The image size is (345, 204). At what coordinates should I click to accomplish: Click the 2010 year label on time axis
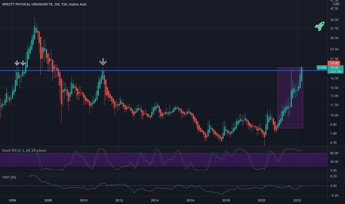pos(84,200)
